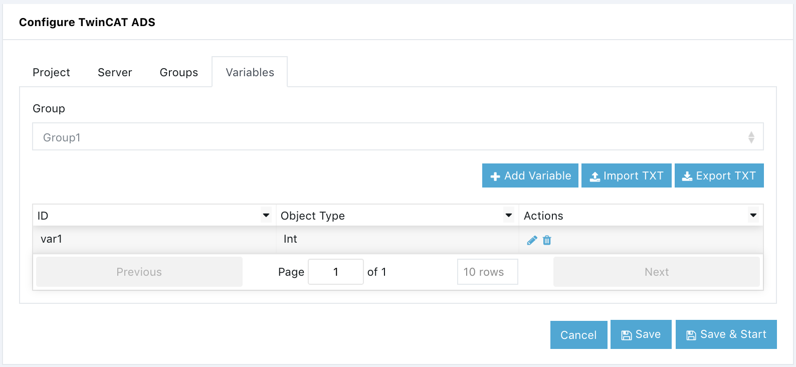Screen dimensions: 796x367
Task: Click Save & Start
Action: point(726,334)
